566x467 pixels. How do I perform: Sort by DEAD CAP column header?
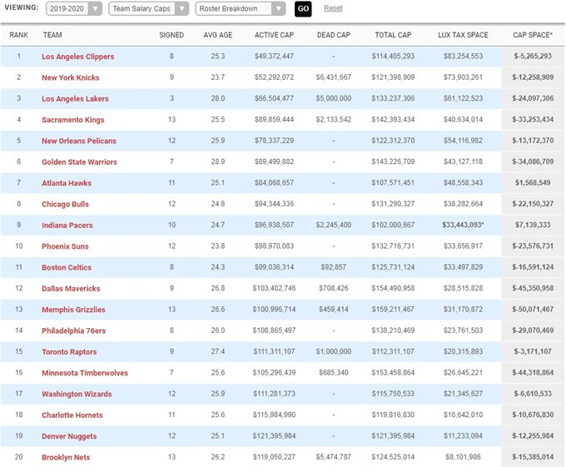click(x=334, y=35)
